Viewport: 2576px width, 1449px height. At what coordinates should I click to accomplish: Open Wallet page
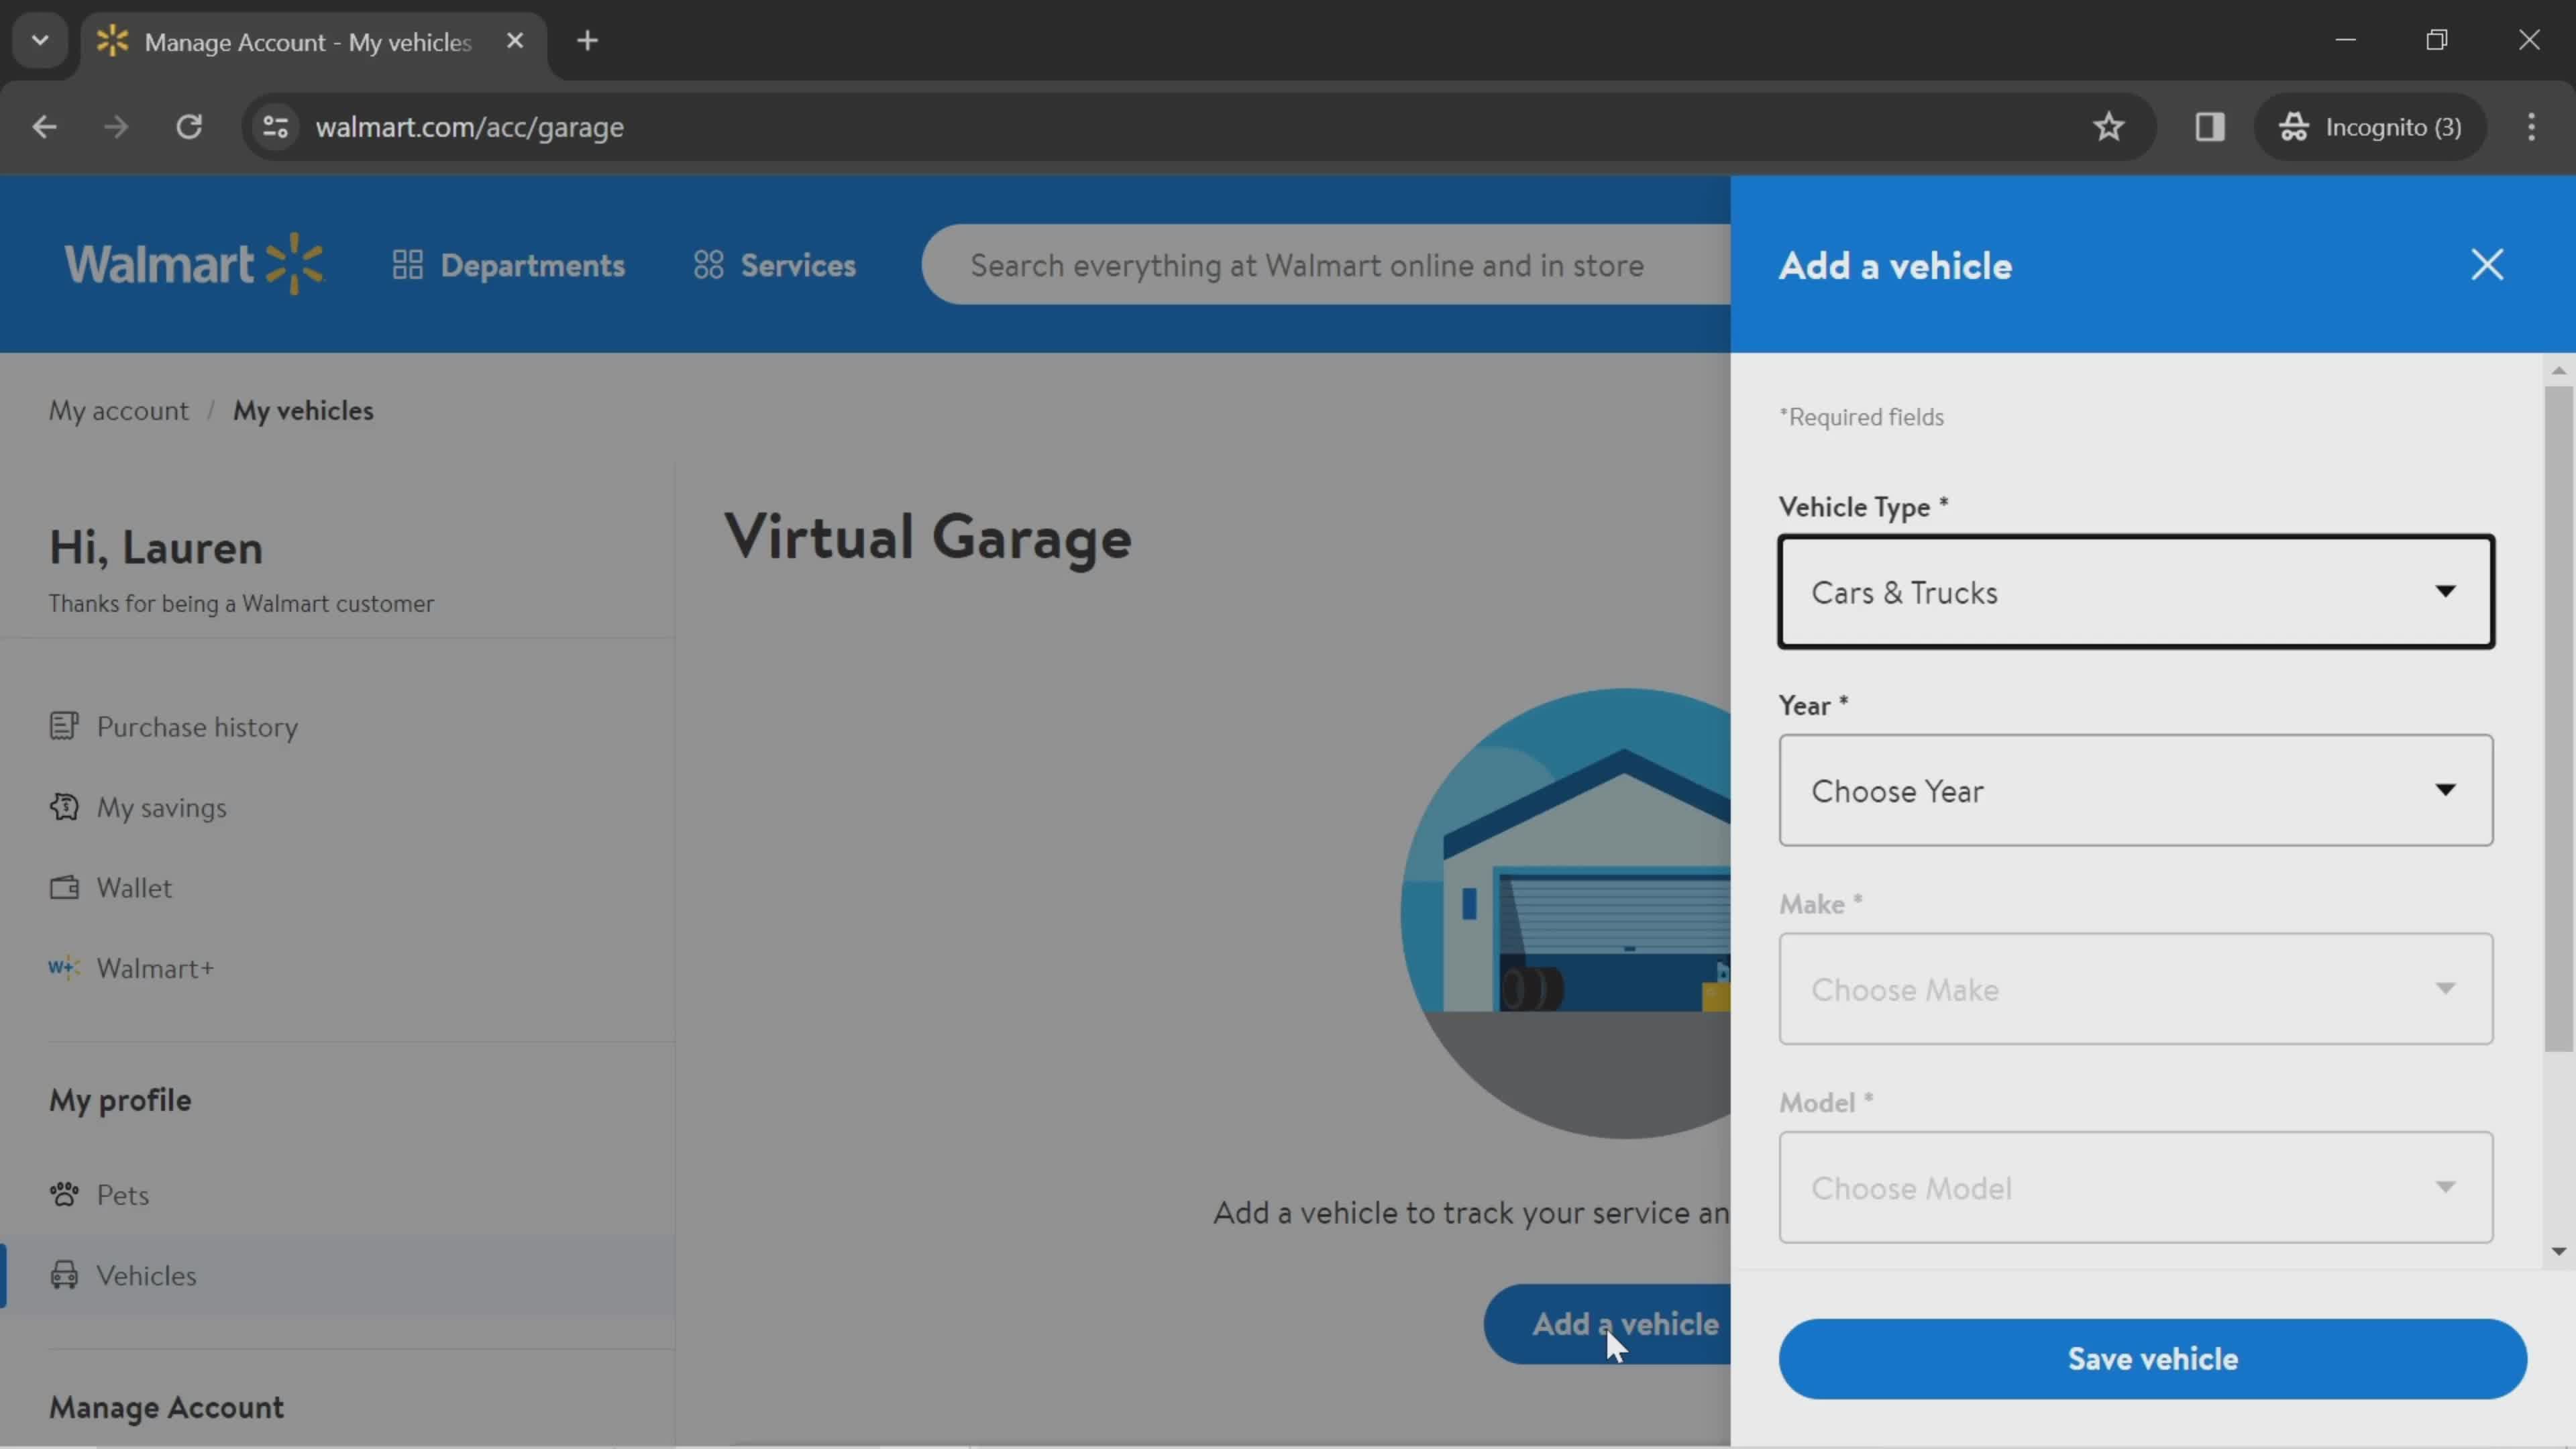tap(134, 887)
